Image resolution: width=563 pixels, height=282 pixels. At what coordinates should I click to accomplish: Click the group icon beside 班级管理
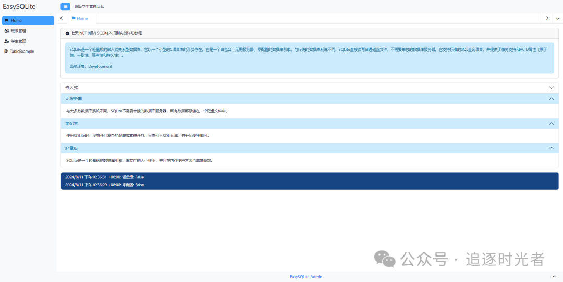[x=6, y=31]
